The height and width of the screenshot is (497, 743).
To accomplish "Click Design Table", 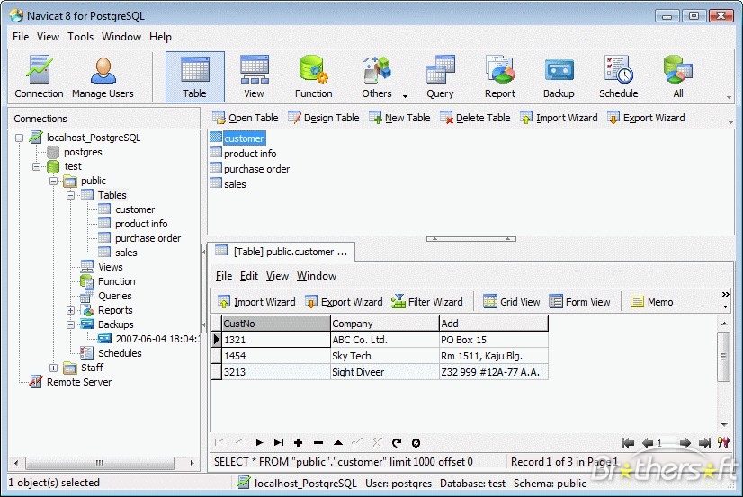I will (x=324, y=118).
